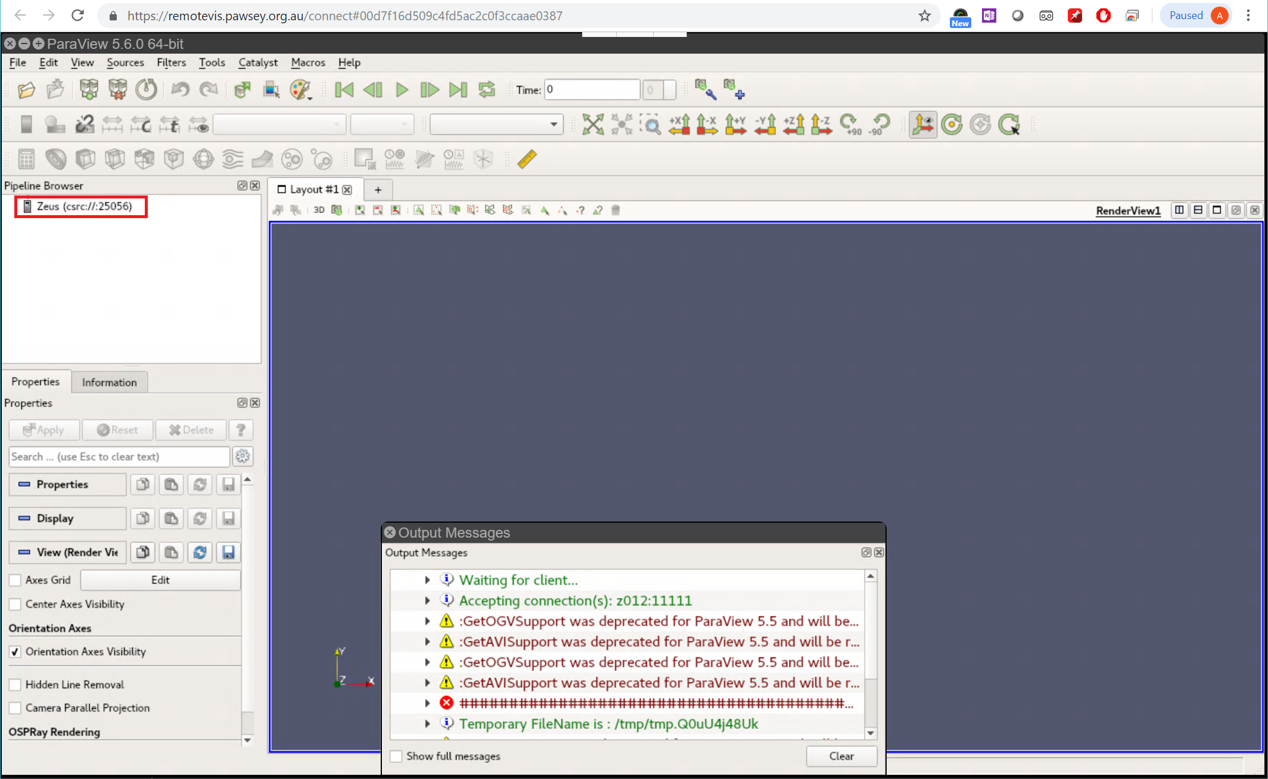Open the File menu
This screenshot has height=779, width=1268.
(x=18, y=63)
